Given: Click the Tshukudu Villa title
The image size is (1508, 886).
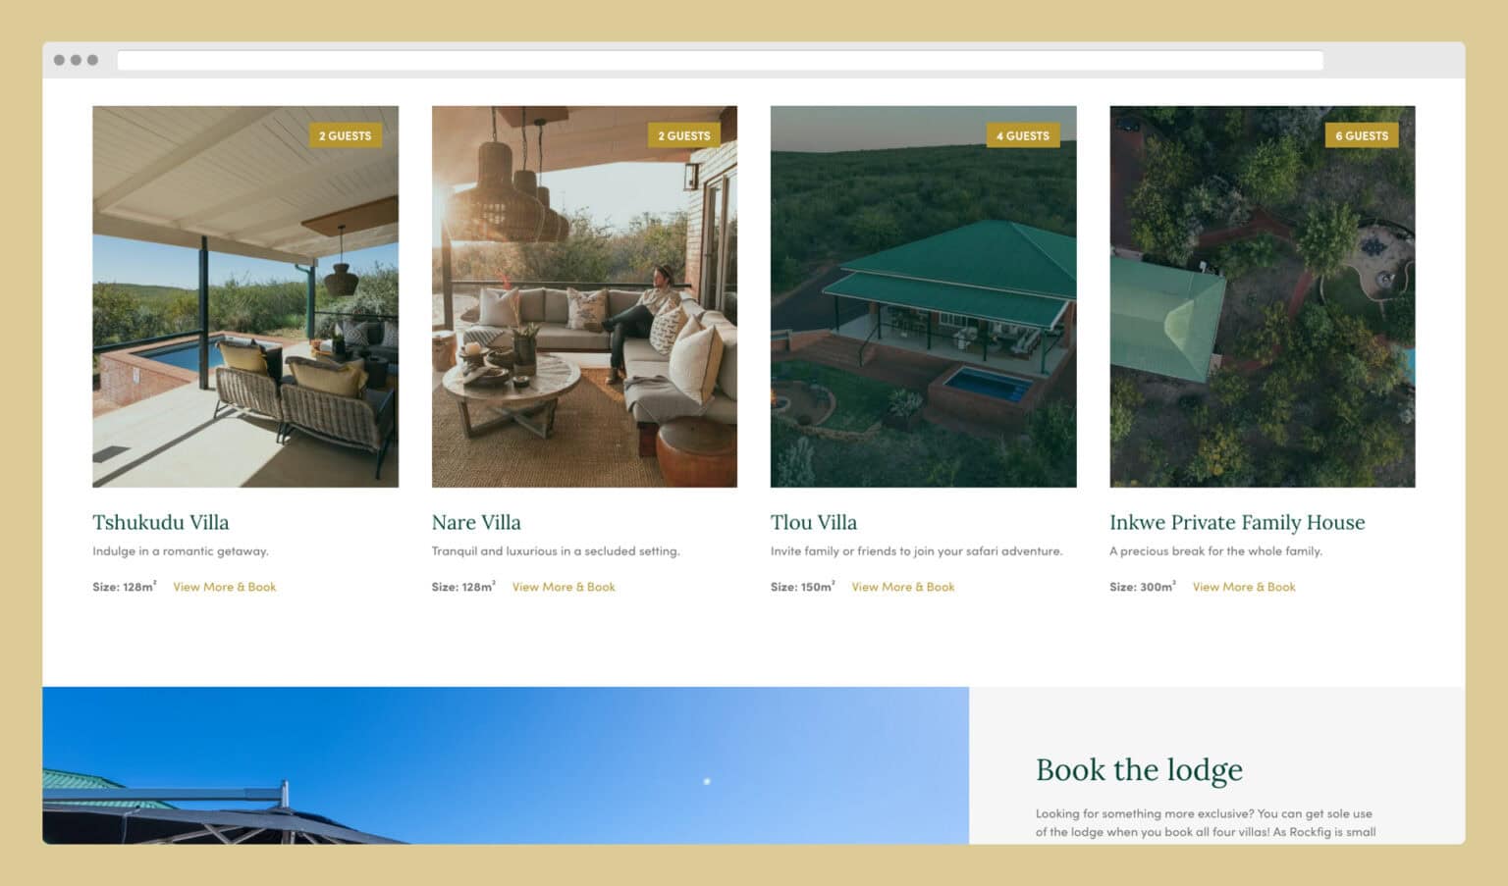Looking at the screenshot, I should [161, 522].
